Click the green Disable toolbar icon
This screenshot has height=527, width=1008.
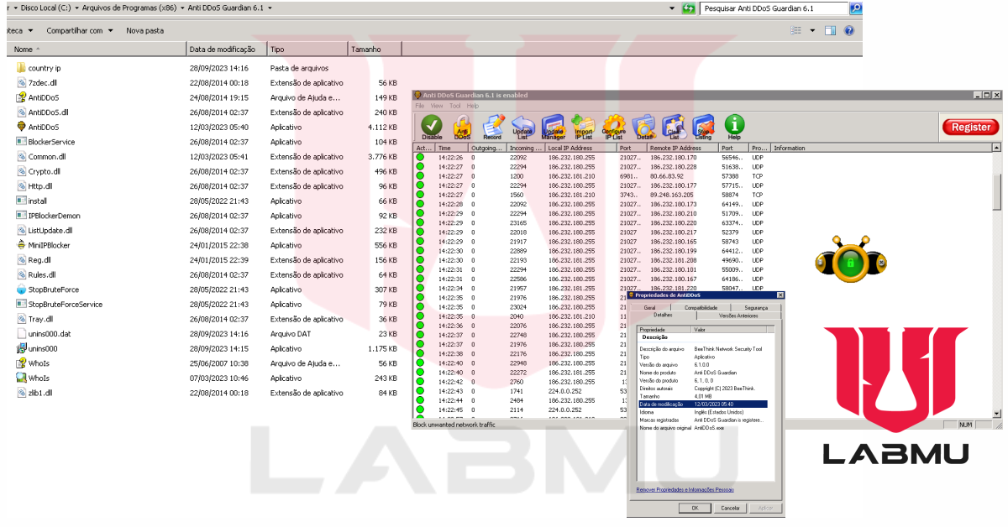point(432,127)
